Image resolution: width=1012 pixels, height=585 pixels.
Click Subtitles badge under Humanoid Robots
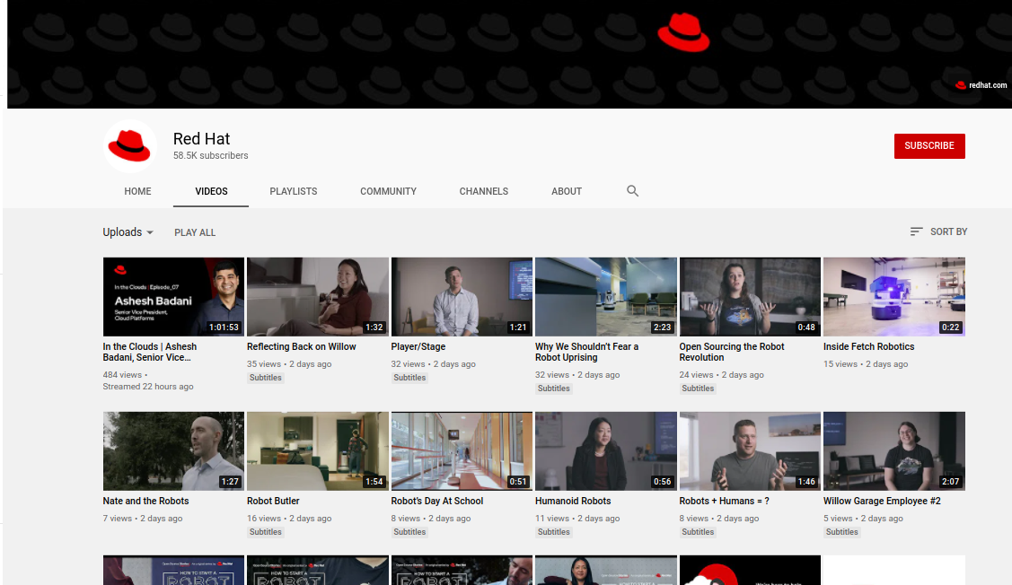pos(554,532)
